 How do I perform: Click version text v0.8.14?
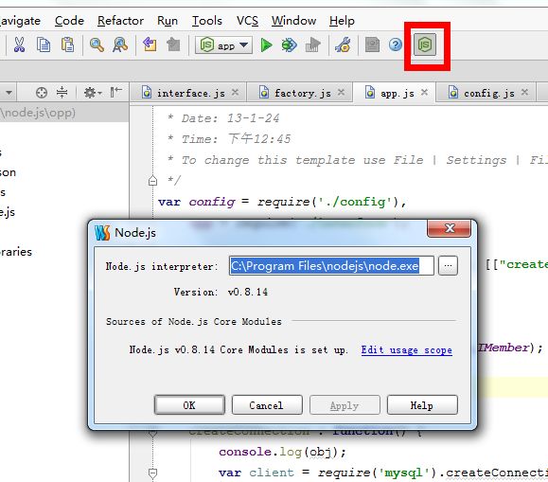tap(248, 292)
